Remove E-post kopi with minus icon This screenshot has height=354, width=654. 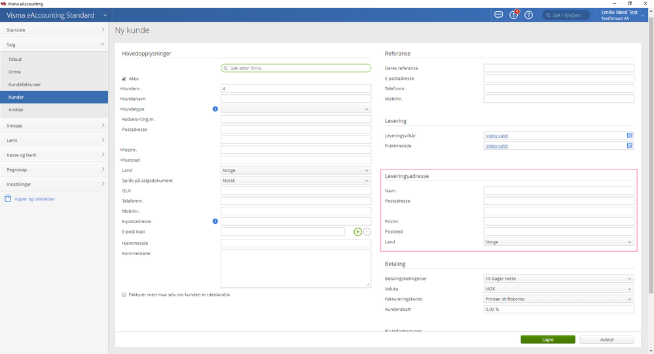367,232
